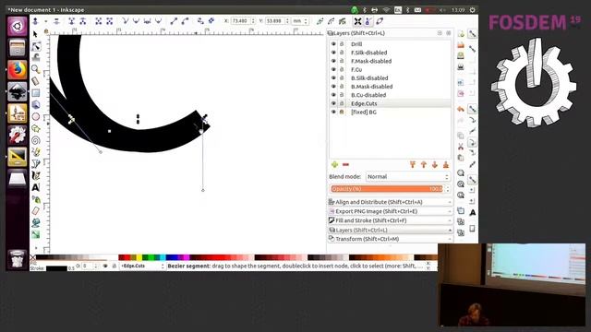Click the Y coordinate input field
Image resolution: width=591 pixels, height=332 pixels.
[x=275, y=21]
